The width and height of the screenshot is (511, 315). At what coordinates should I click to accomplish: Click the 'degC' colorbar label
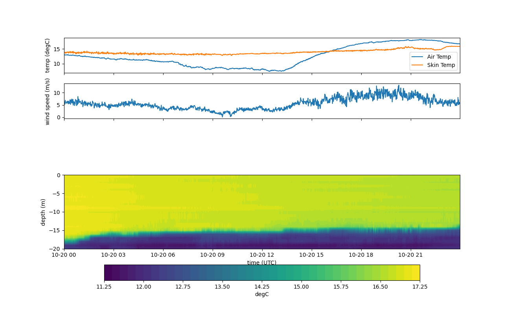click(262, 294)
